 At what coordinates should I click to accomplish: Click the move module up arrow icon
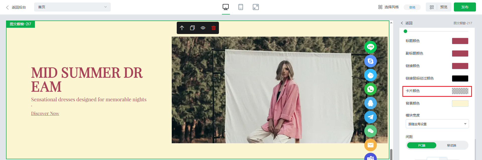(182, 28)
